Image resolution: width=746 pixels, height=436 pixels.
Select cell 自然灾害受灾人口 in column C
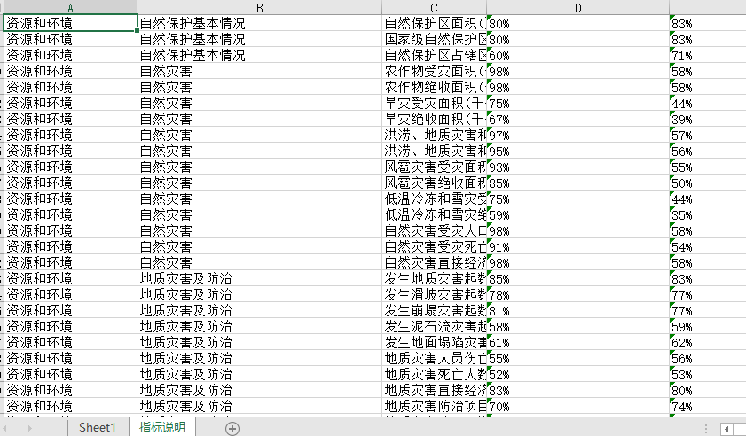coord(434,230)
